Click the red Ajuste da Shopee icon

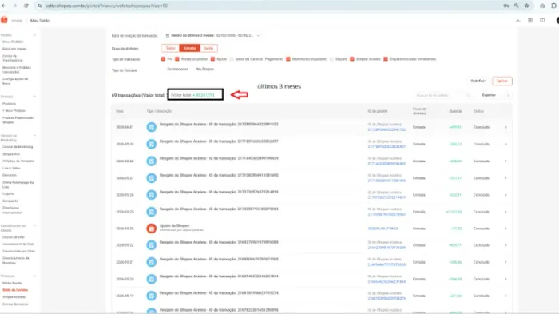coord(152,229)
